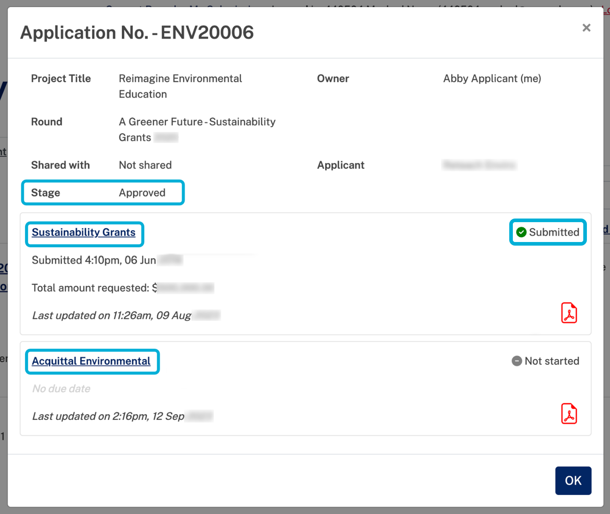Click the Project Title Reimagine Environmental Education
The height and width of the screenshot is (514, 610).
[180, 86]
